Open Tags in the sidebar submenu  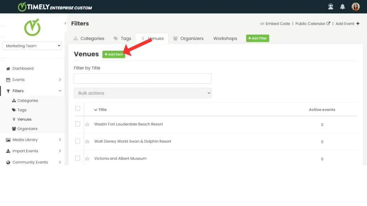click(22, 110)
